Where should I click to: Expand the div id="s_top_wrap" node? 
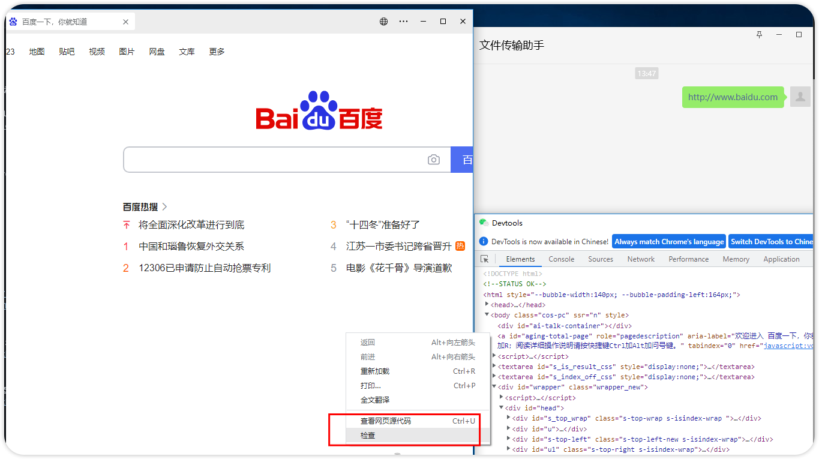click(509, 418)
